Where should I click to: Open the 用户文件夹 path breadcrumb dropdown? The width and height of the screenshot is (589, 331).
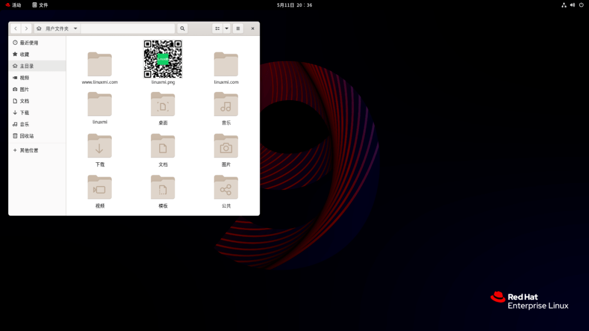(57, 28)
